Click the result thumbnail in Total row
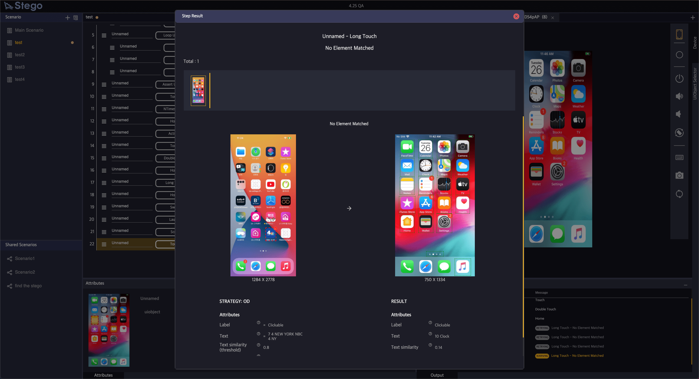699x379 pixels. [x=198, y=91]
